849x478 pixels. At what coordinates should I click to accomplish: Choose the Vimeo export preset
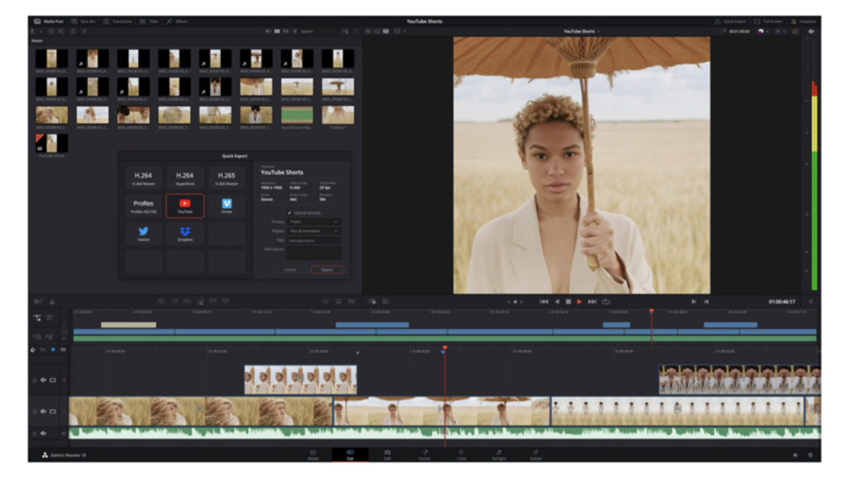coord(226,206)
